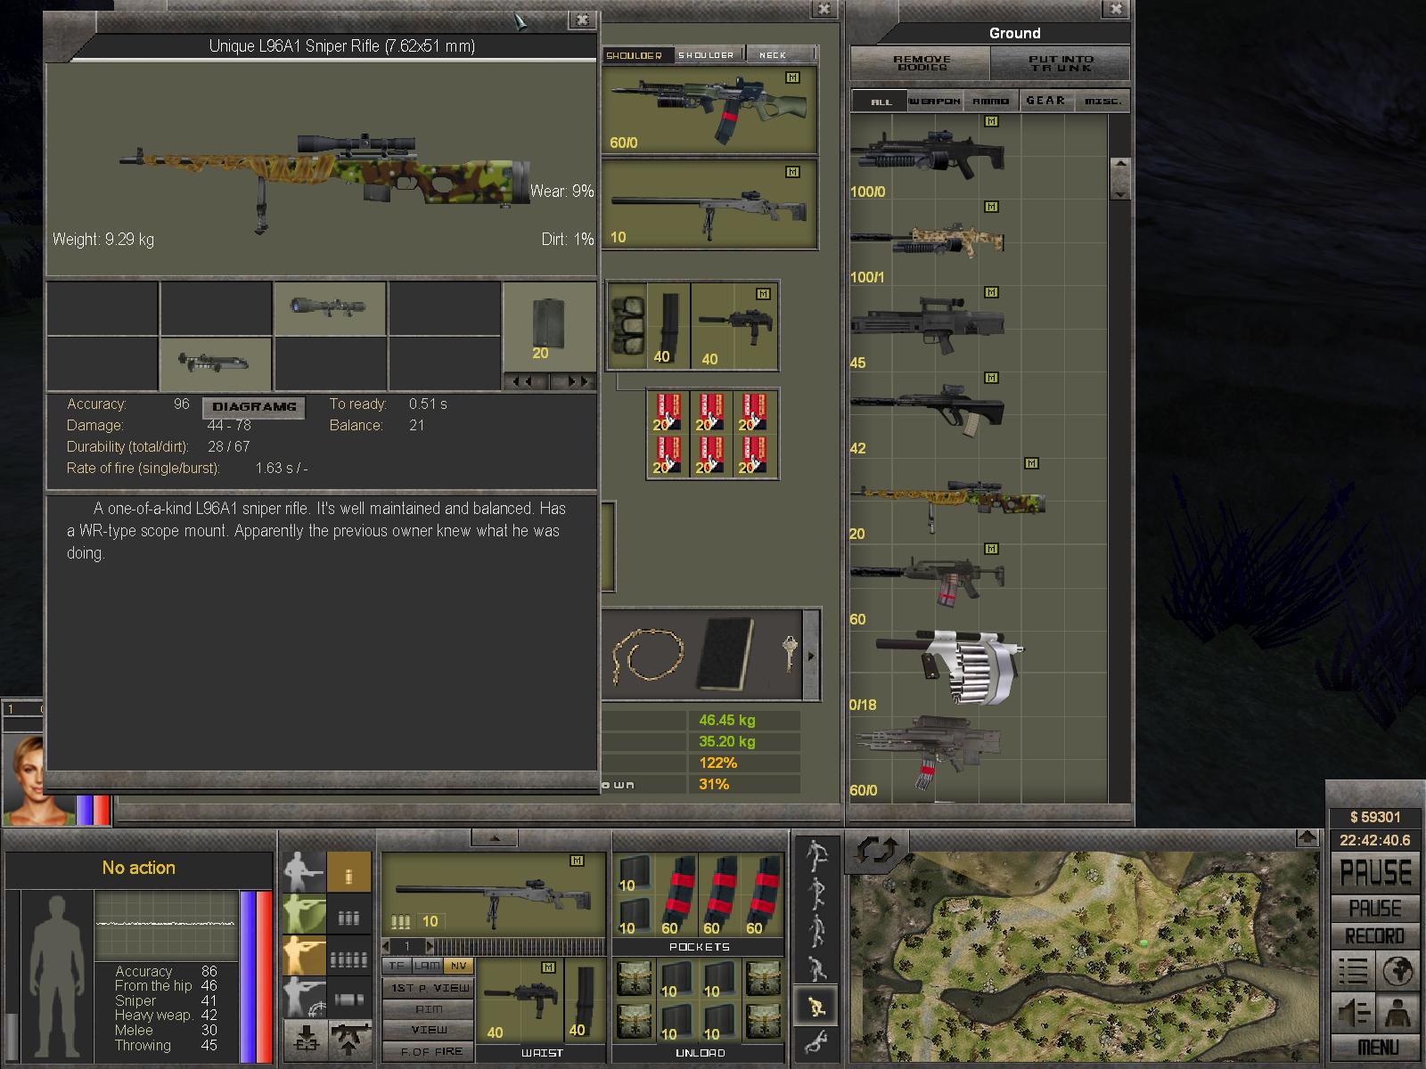Filter ground items by AMMO
The width and height of the screenshot is (1426, 1069).
coord(991,102)
